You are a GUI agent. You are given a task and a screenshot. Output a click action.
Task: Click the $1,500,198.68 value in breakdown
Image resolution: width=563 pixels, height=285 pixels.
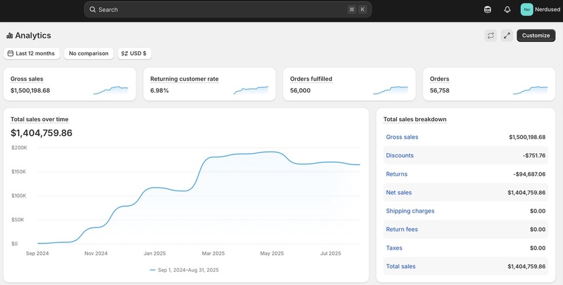[527, 137]
